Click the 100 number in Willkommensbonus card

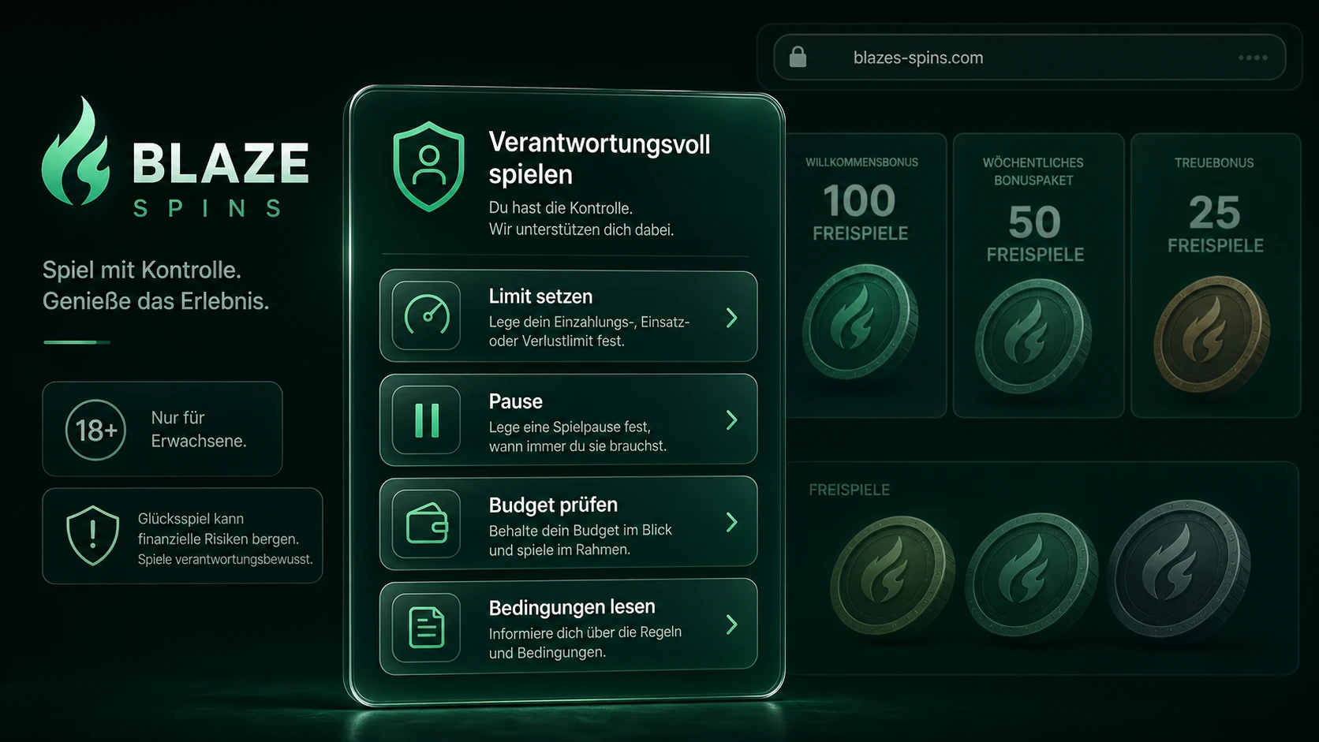(860, 200)
